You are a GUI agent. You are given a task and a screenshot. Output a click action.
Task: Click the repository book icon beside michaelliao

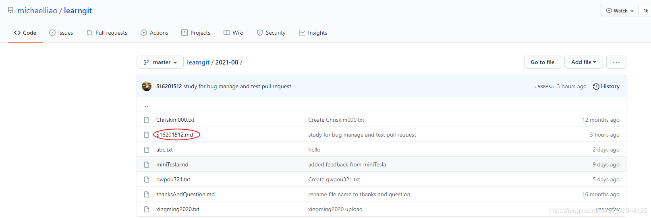(x=11, y=10)
